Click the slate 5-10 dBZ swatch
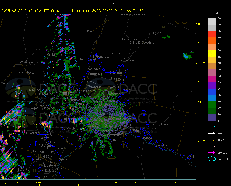This screenshot has width=231, height=186. tap(211, 117)
